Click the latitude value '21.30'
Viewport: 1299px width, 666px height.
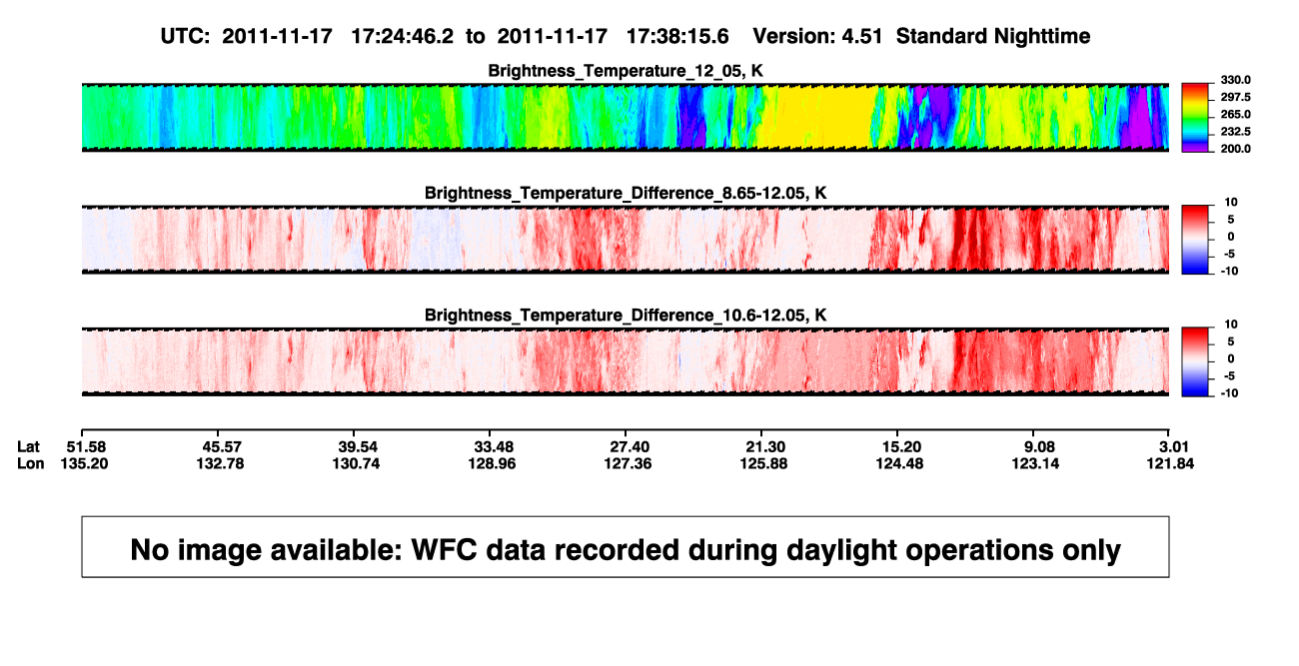763,445
